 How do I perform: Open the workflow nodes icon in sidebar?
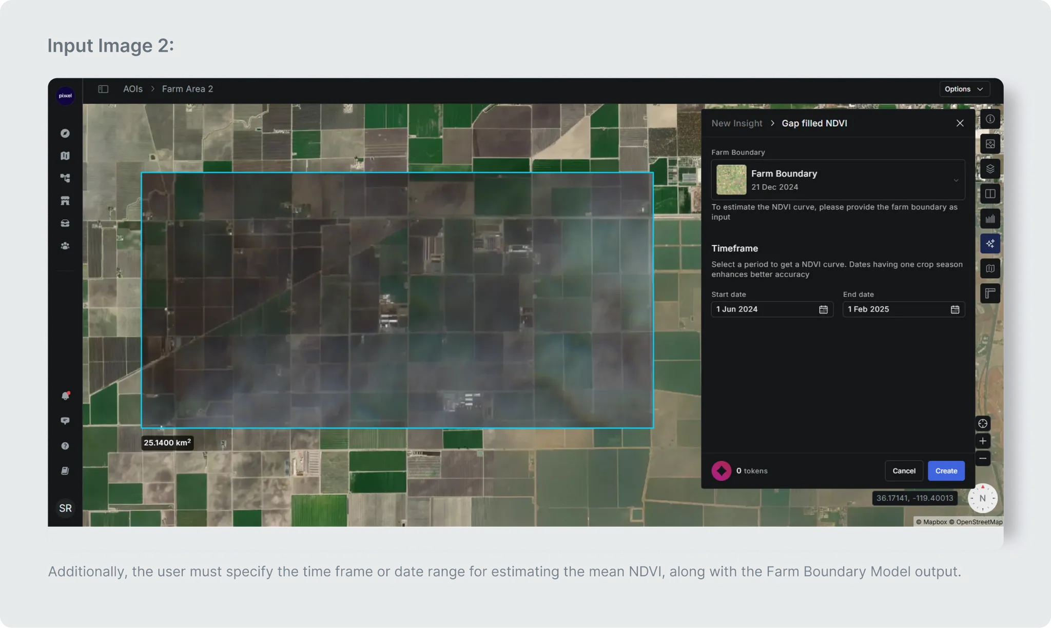tap(65, 178)
